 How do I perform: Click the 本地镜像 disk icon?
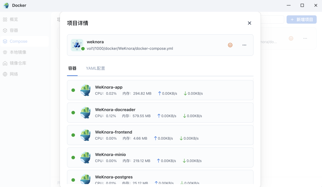[x=5, y=52]
